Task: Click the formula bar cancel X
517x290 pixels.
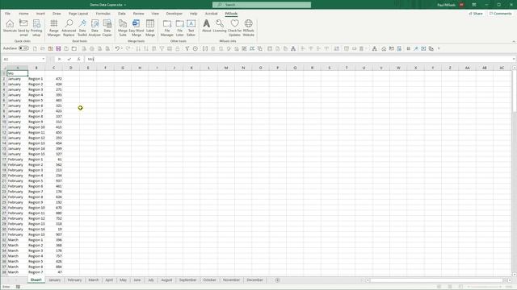Action: [60, 59]
